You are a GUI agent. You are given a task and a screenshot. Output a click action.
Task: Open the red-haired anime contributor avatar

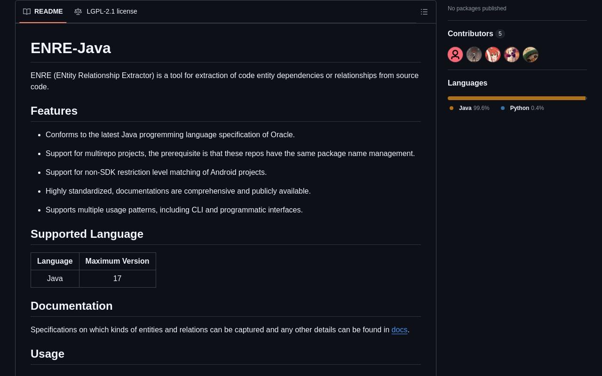point(493,55)
